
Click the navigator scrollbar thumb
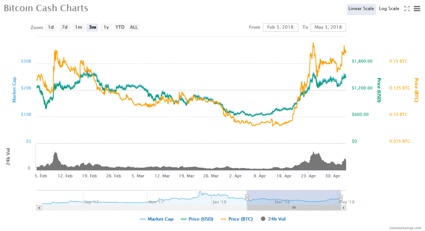pyautogui.click(x=294, y=208)
